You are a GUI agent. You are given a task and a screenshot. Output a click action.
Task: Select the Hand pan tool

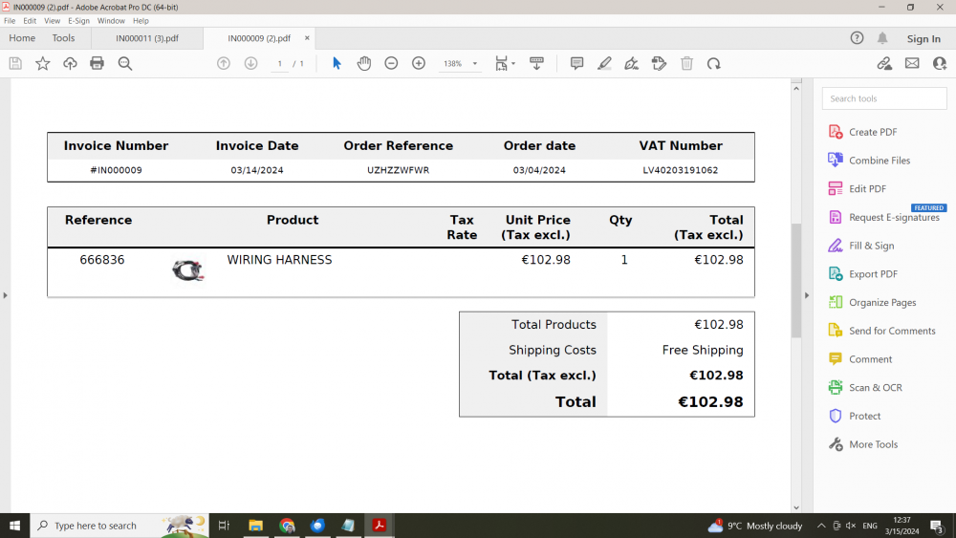(x=364, y=63)
